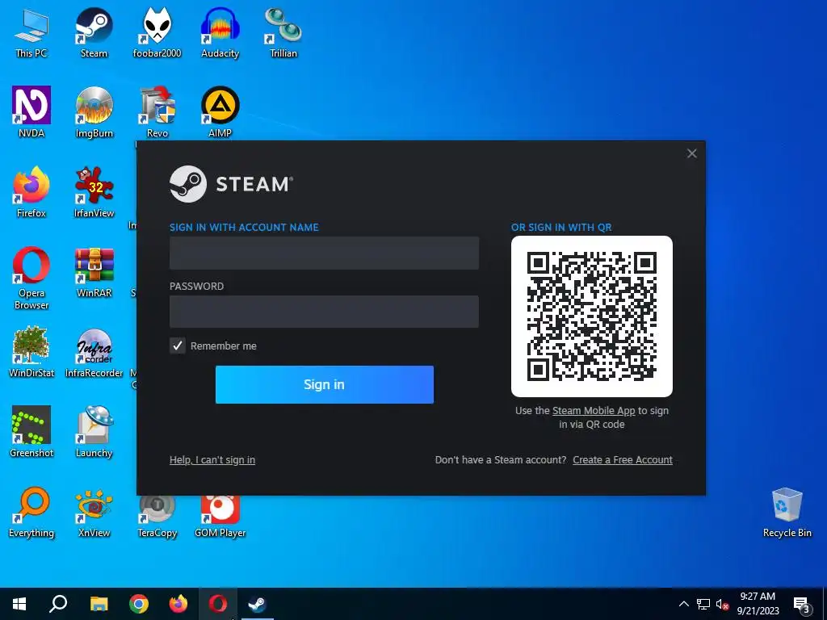Select the Revo uninstaller desktop icon
This screenshot has width=827, height=620.
[x=157, y=112]
